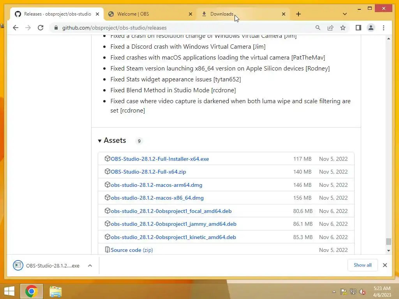
Task: Reload the GitHub releases page
Action: pyautogui.click(x=41, y=28)
